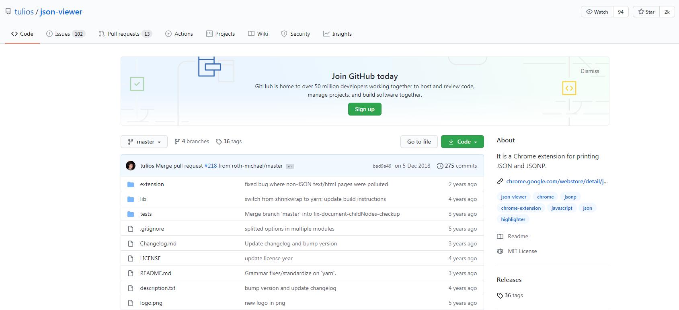Open the json-viewer repository link
679x310 pixels.
(61, 12)
